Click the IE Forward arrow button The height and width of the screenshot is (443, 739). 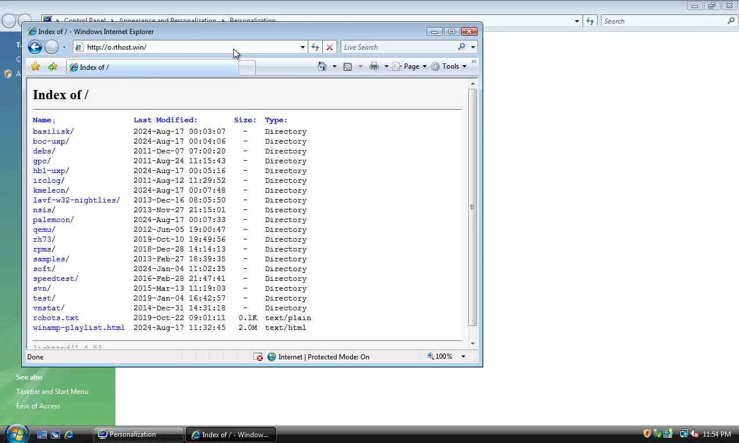[x=52, y=47]
